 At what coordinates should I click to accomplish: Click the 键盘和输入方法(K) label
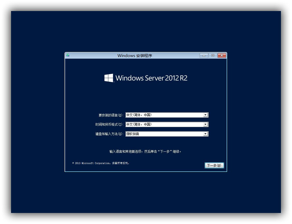click(110, 134)
